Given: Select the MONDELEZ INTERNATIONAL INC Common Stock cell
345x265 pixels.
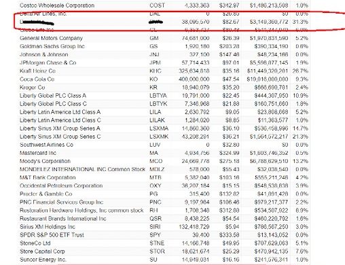Looking at the screenshot, I should [82, 169].
